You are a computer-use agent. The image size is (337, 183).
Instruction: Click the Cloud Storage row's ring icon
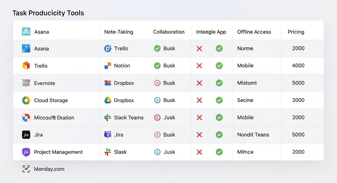pyautogui.click(x=26, y=100)
